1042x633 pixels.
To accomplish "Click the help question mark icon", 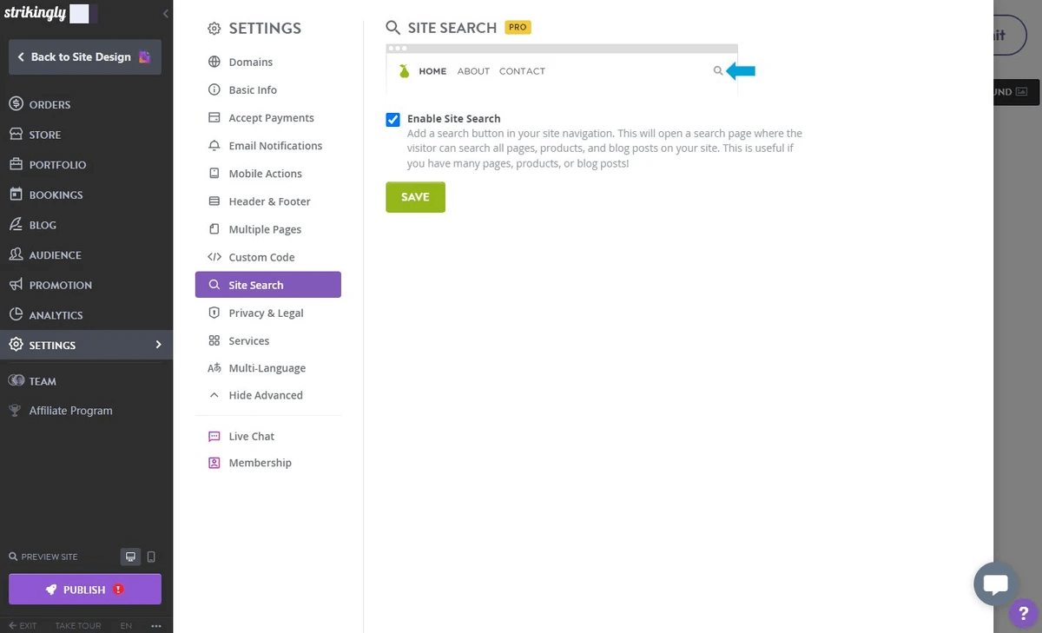I will [x=1023, y=614].
